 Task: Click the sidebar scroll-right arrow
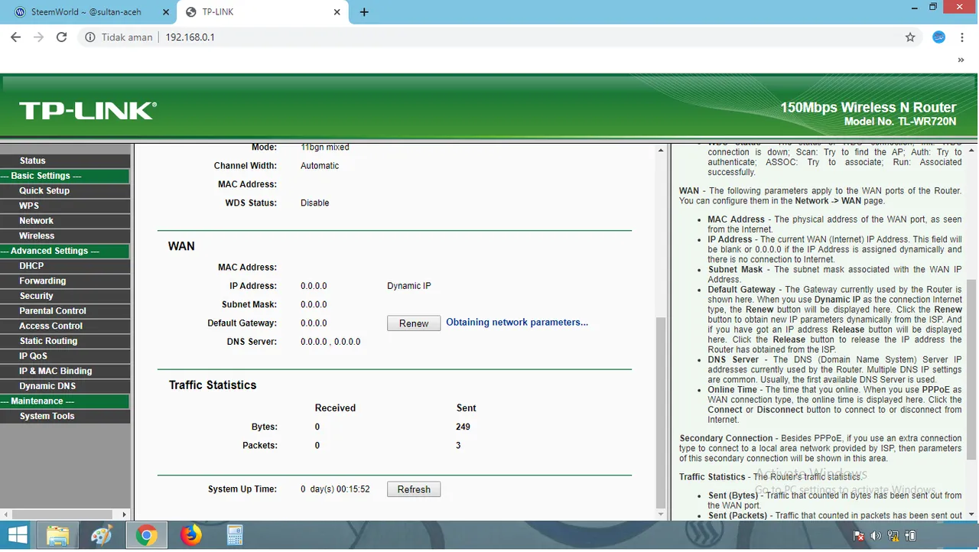(x=125, y=515)
